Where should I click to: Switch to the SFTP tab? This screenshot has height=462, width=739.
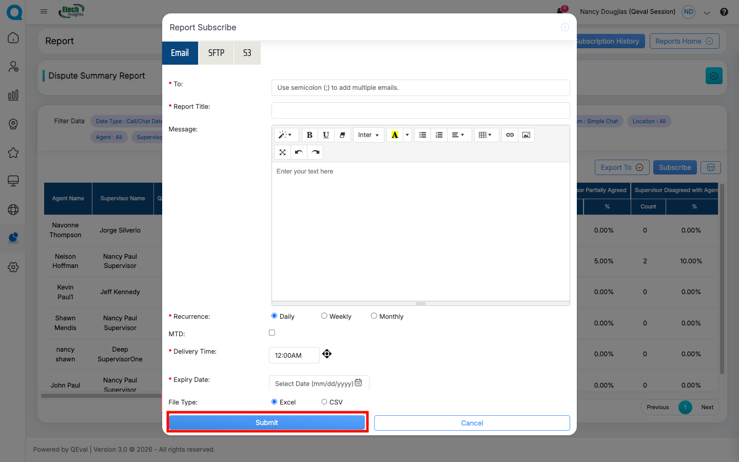216,53
